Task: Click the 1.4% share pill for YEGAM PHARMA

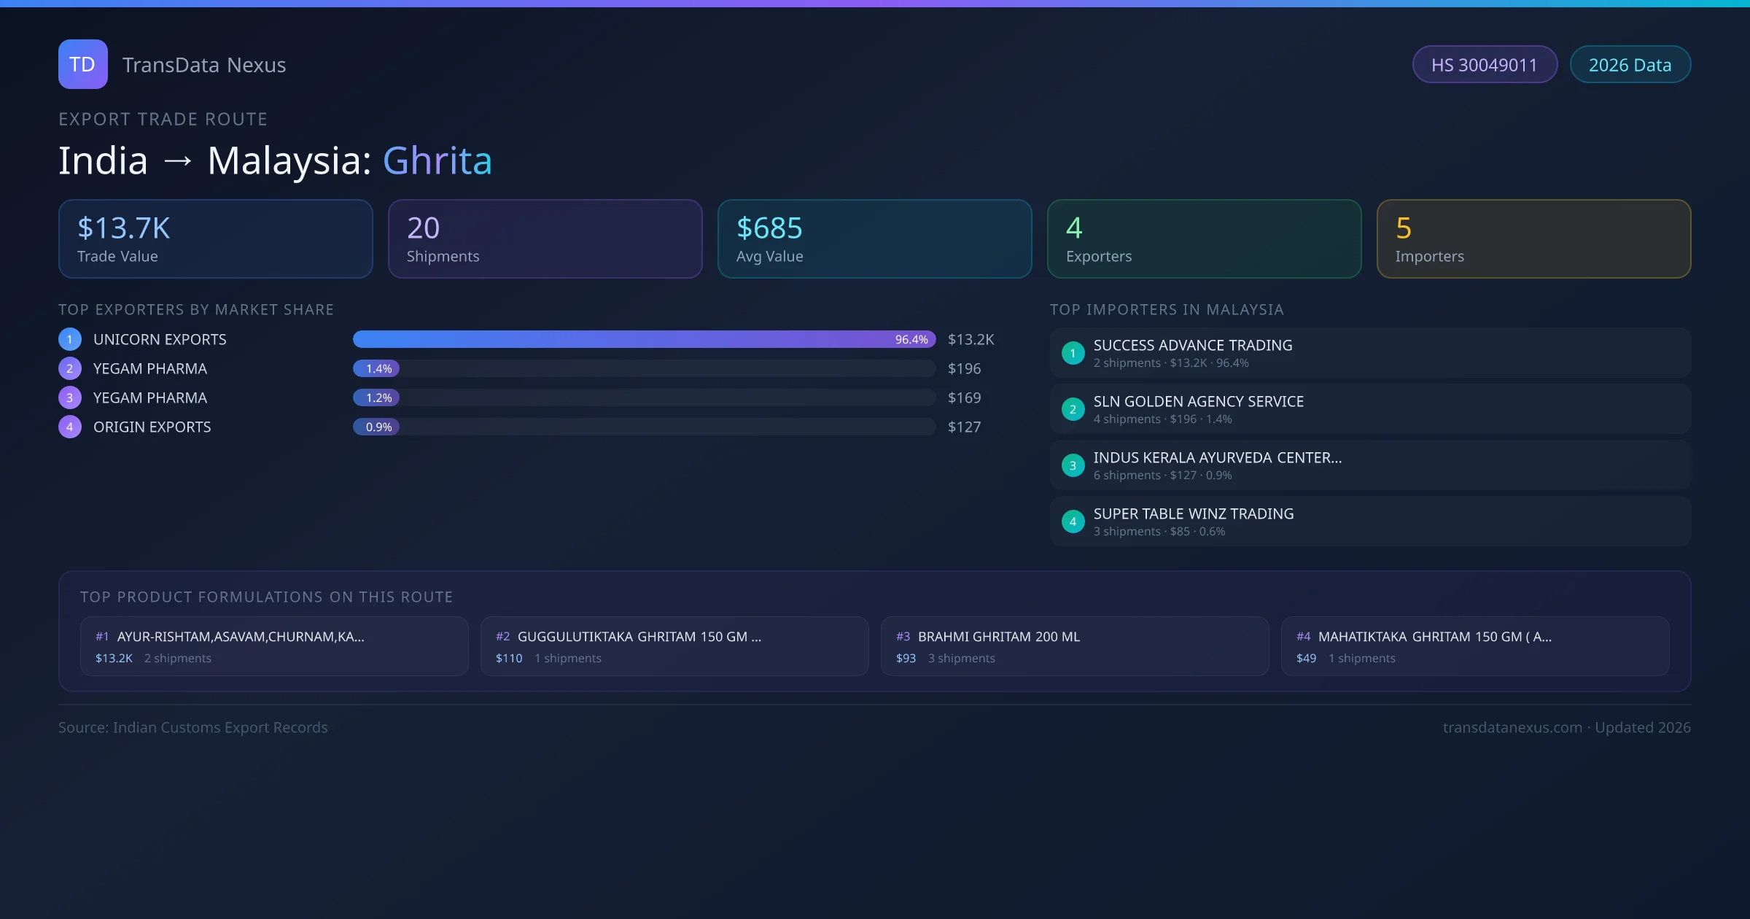Action: 376,368
